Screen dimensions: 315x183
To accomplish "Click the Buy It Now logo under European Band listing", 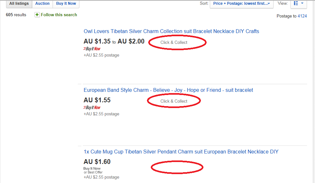I will pyautogui.click(x=92, y=107).
